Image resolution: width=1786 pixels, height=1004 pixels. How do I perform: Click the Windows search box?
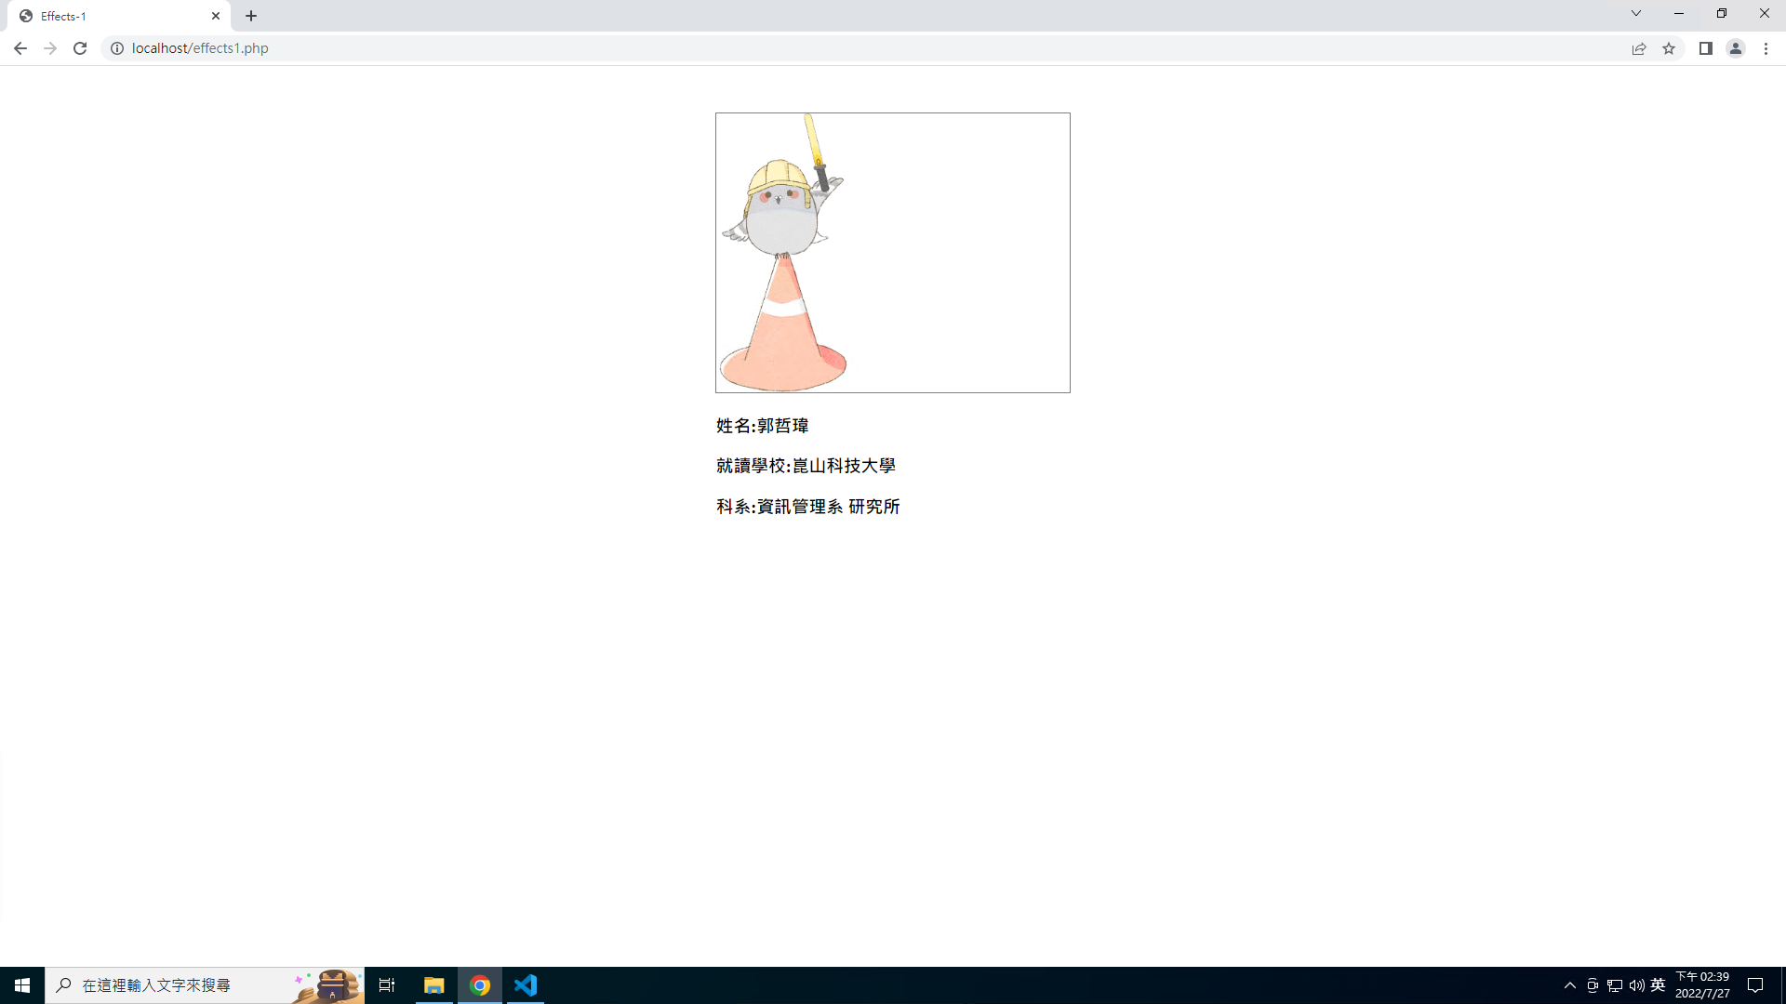click(186, 985)
